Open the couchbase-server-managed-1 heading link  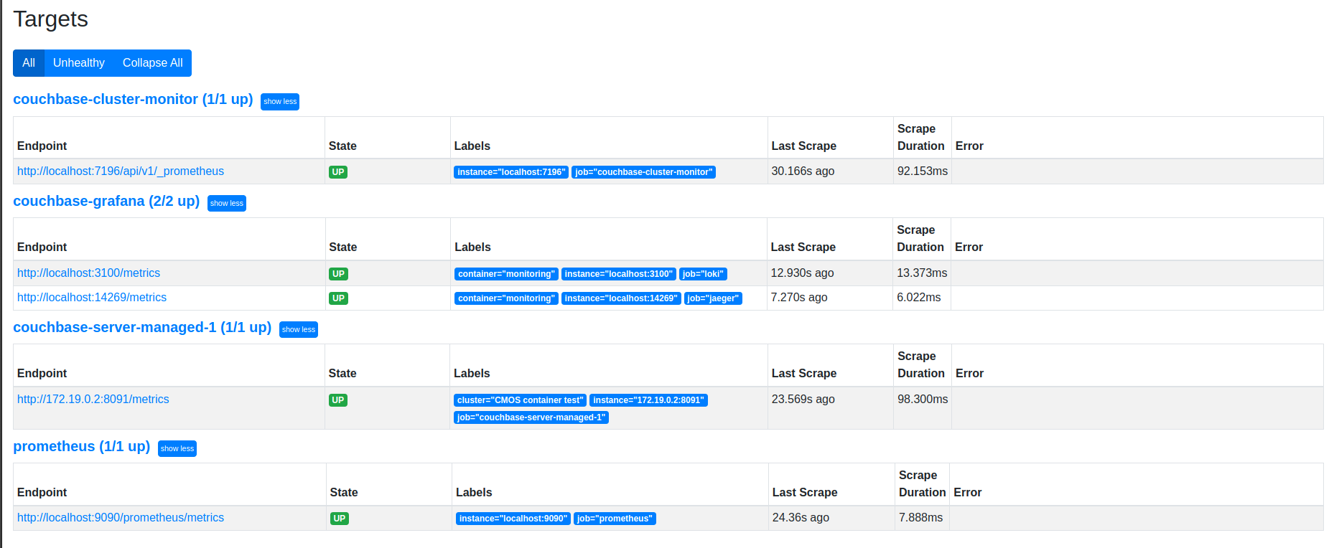[x=142, y=328]
